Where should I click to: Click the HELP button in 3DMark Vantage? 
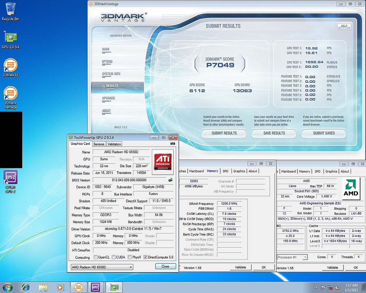point(344,26)
